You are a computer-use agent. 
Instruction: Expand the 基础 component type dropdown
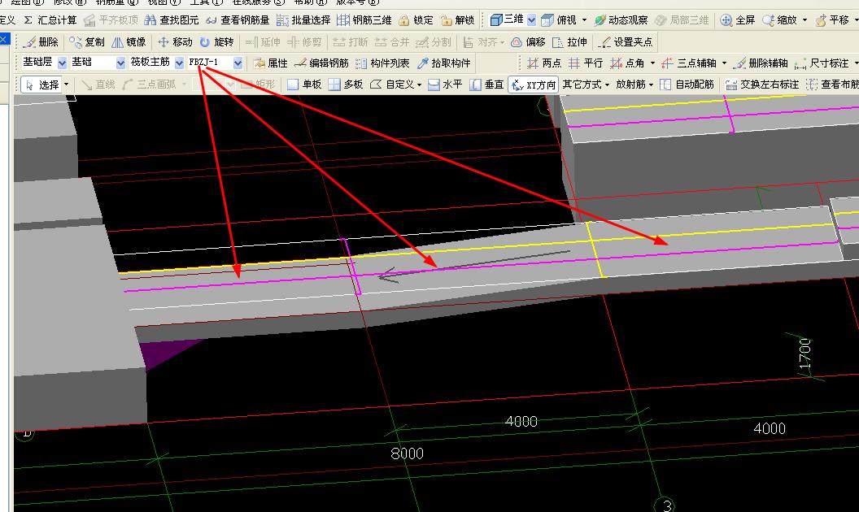coord(120,63)
